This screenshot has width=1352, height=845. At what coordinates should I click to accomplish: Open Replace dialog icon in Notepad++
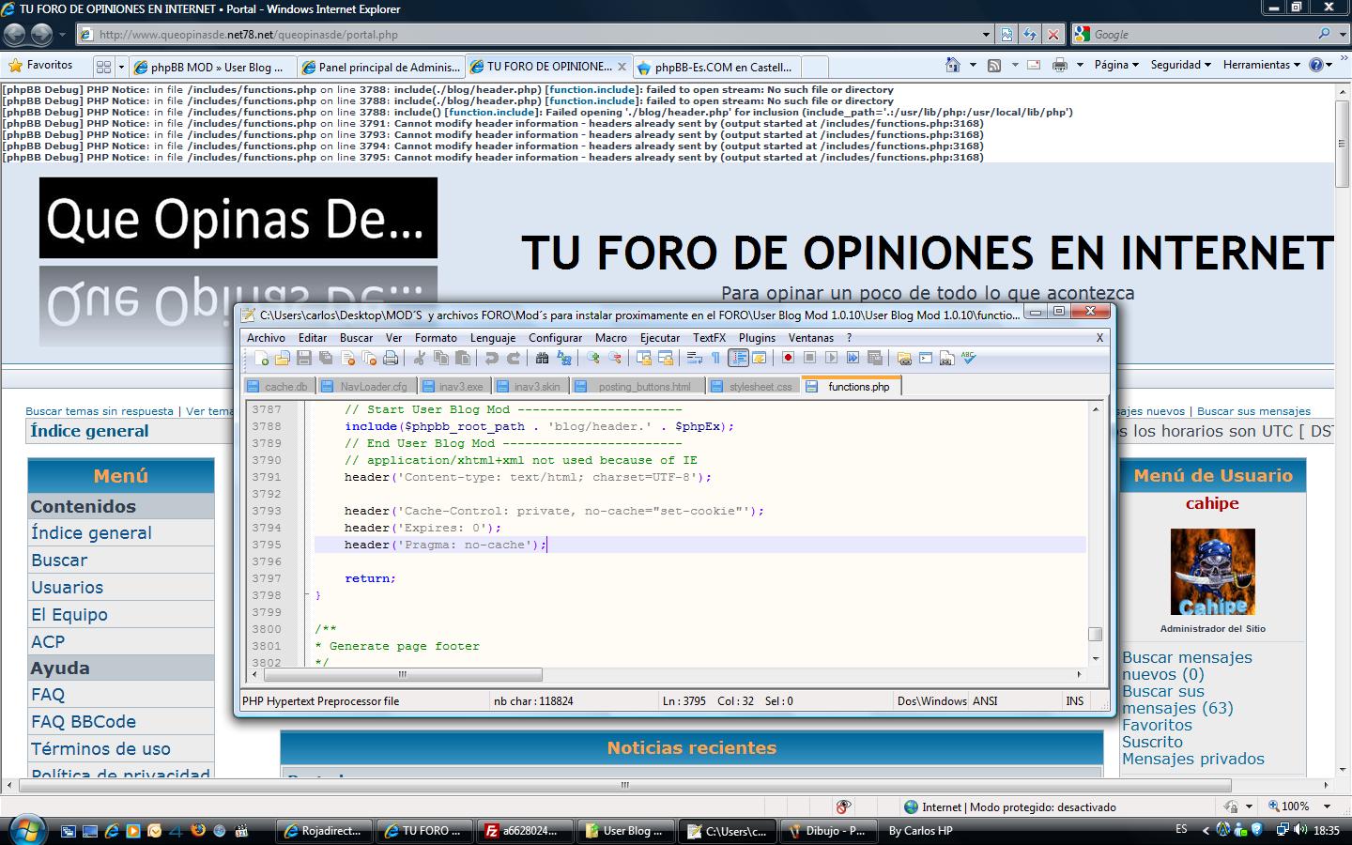(563, 358)
